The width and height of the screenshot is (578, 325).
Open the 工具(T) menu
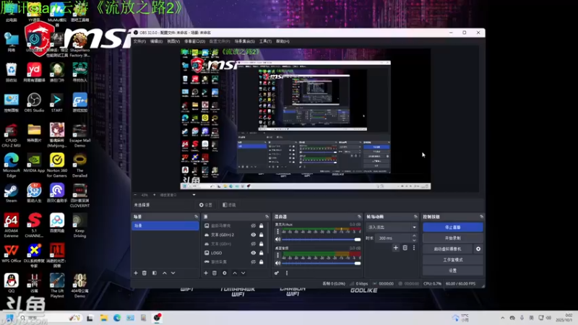click(265, 41)
